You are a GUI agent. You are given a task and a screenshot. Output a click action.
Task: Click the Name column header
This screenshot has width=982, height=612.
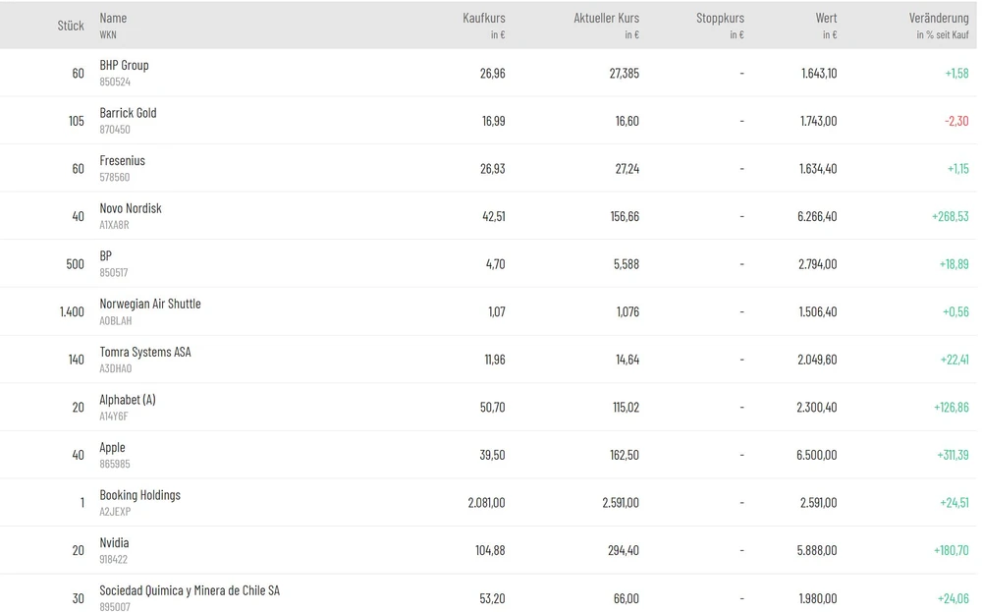(113, 18)
